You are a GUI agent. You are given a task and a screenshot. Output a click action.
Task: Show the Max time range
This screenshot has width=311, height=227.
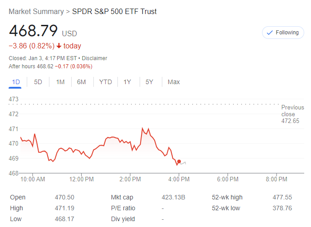pos(174,82)
